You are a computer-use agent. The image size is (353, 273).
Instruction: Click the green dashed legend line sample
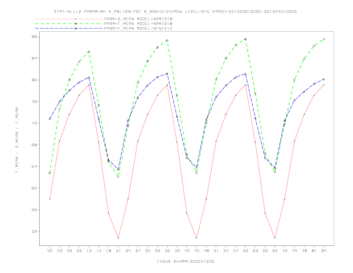coord(69,24)
